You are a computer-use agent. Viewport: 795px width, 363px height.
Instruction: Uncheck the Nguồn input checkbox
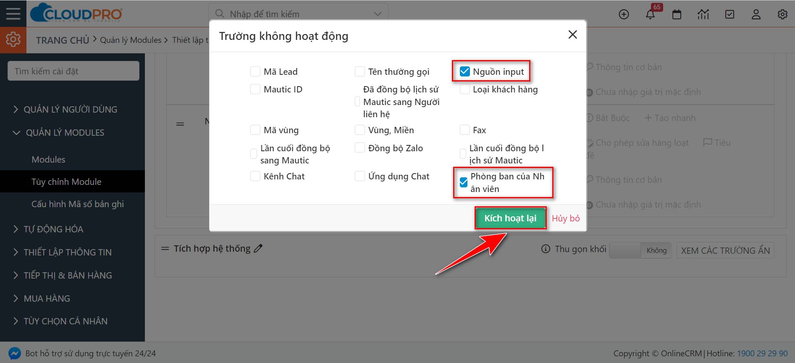point(465,71)
